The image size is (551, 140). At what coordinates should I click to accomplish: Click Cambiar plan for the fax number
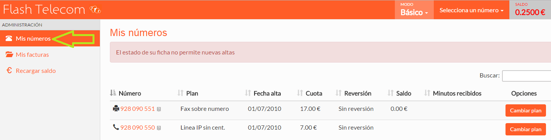pyautogui.click(x=526, y=110)
